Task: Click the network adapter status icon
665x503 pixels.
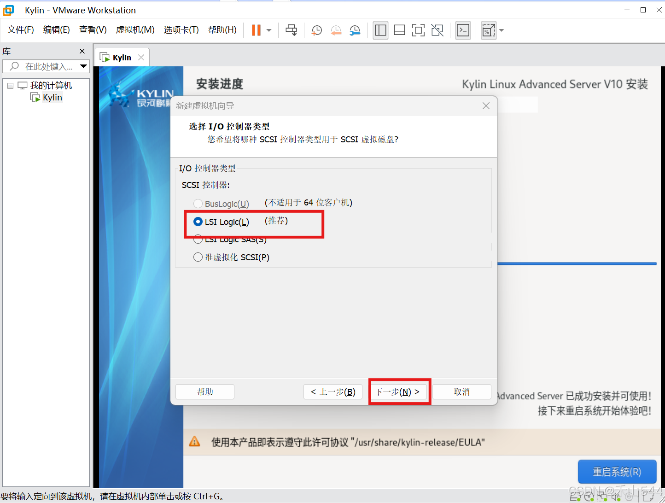Action: click(602, 496)
